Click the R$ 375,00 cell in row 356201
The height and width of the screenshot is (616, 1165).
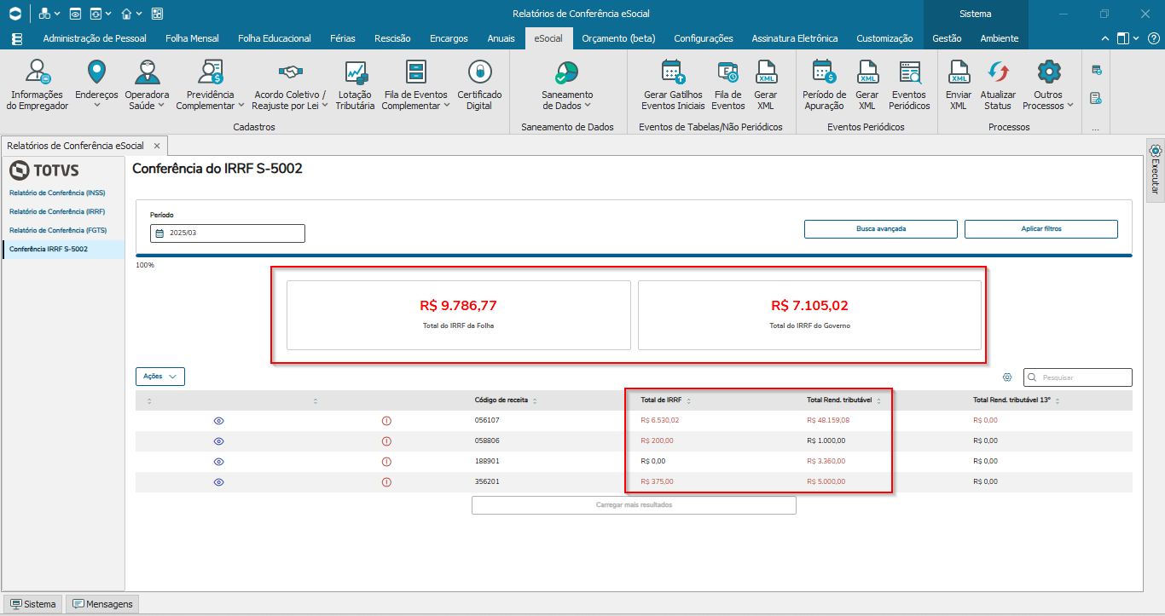click(x=657, y=482)
